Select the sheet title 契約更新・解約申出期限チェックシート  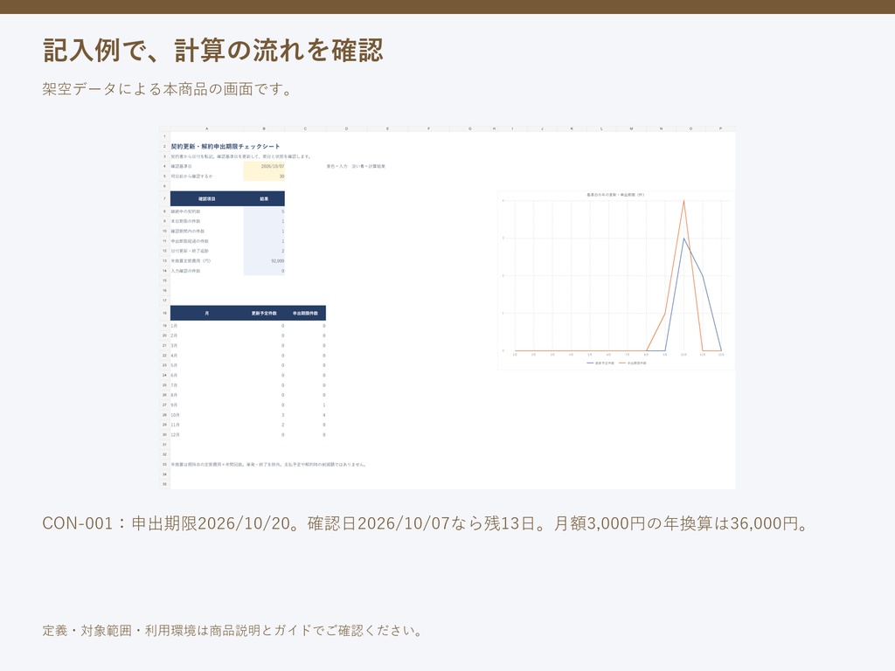pyautogui.click(x=225, y=147)
